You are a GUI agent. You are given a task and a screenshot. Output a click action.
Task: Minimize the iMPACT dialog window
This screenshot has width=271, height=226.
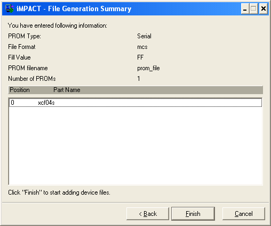pos(245,9)
